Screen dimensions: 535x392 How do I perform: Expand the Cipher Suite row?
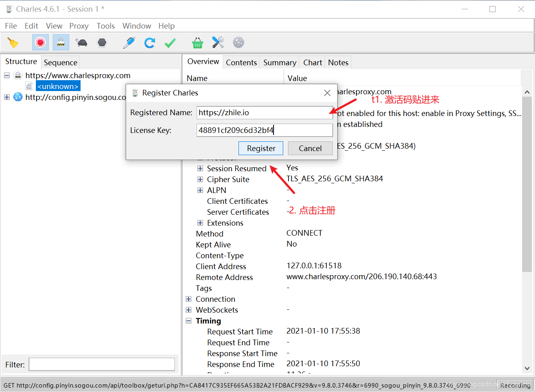200,179
